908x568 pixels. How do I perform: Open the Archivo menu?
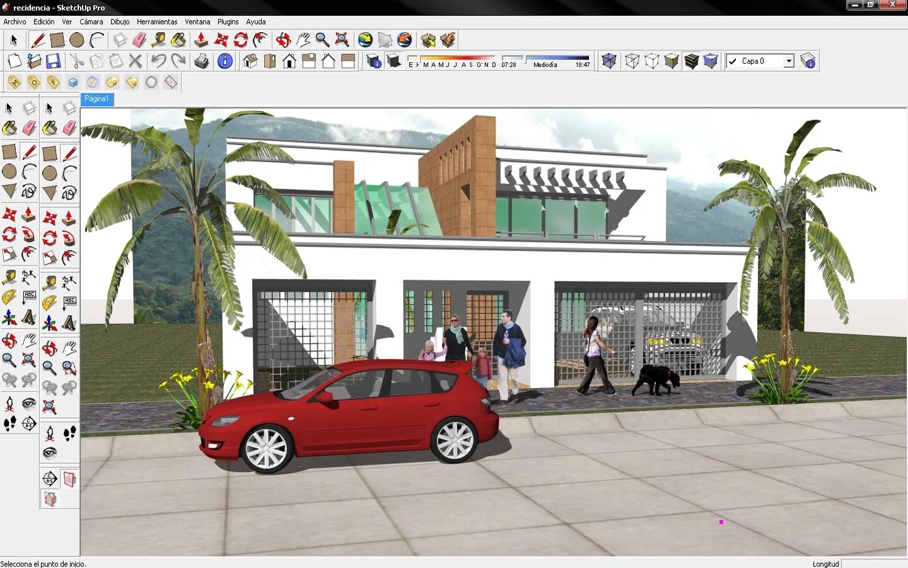click(x=15, y=21)
